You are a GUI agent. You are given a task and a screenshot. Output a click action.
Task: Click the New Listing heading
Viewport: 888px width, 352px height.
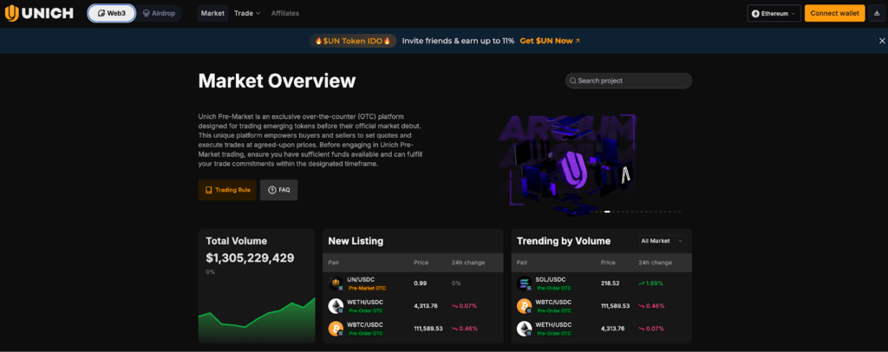pyautogui.click(x=356, y=241)
